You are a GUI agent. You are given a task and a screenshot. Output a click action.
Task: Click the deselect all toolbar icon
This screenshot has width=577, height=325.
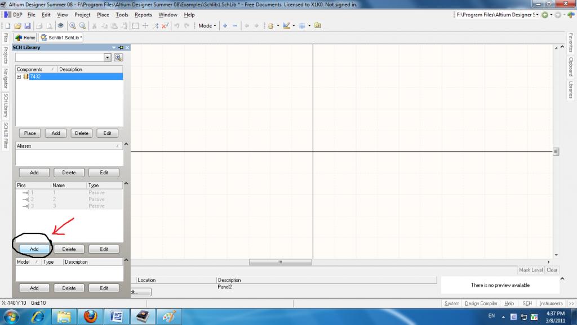point(156,26)
